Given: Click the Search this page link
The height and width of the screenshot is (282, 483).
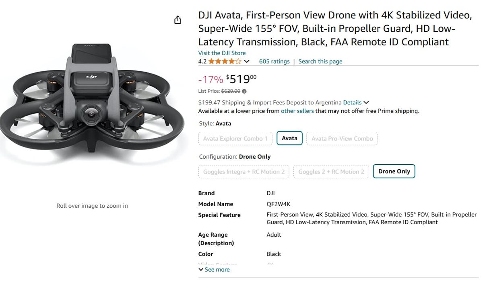Looking at the screenshot, I should pos(320,61).
